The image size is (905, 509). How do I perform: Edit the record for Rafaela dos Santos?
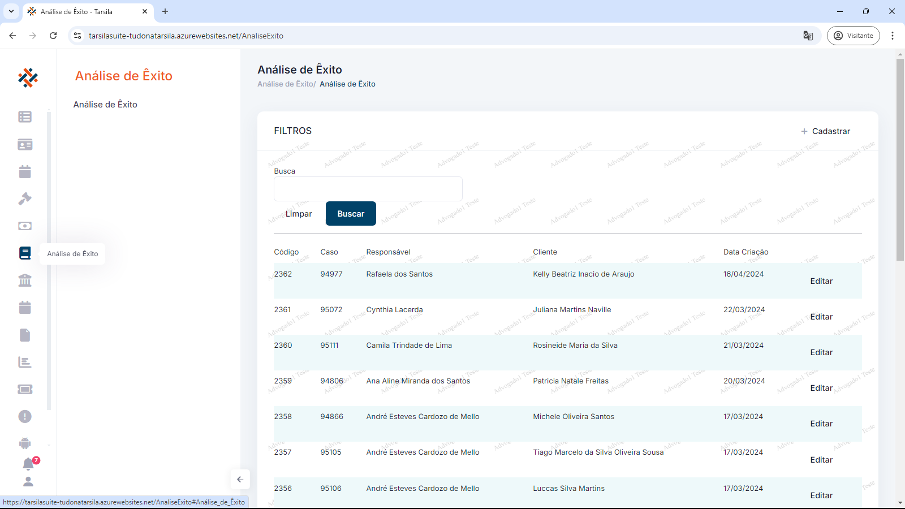(x=821, y=281)
